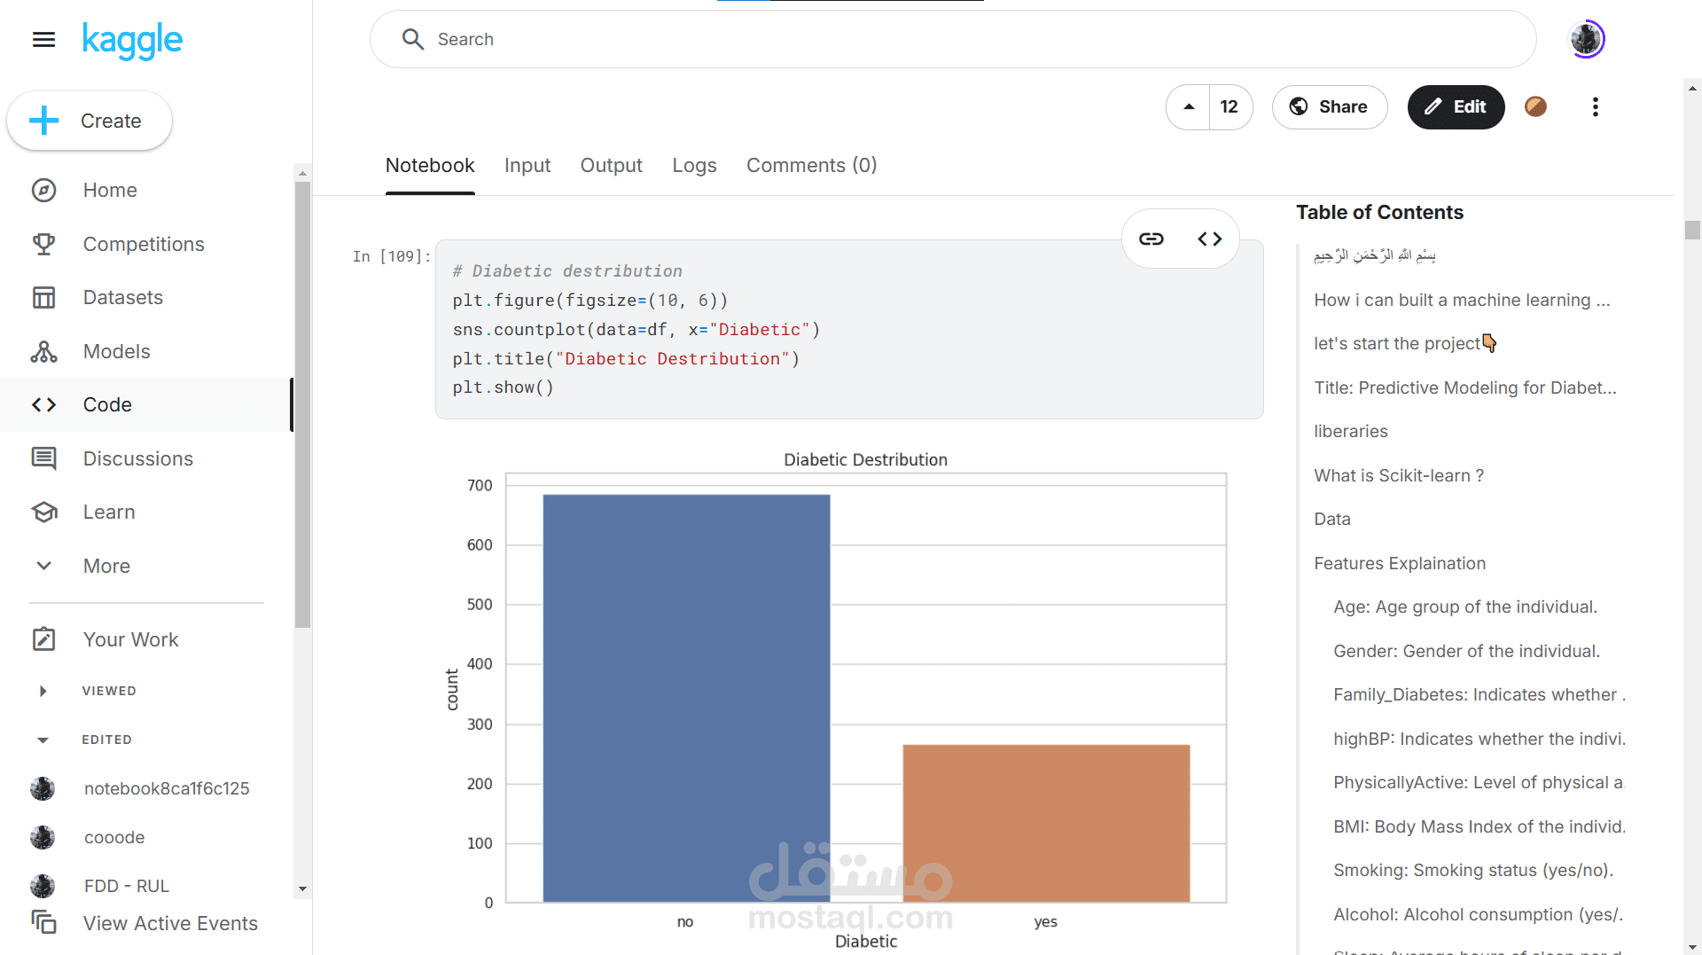Jump to Features Explaination section
Screen dimensions: 1702x955
pyautogui.click(x=1400, y=563)
